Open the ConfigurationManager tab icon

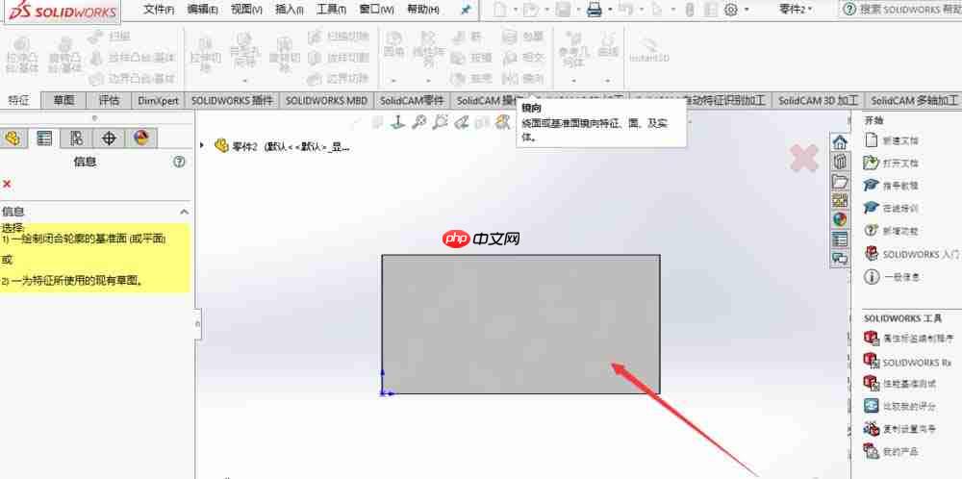[x=77, y=139]
